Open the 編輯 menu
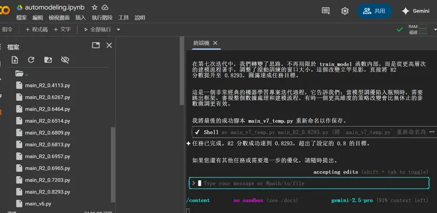This screenshot has height=213, width=437. point(38,18)
